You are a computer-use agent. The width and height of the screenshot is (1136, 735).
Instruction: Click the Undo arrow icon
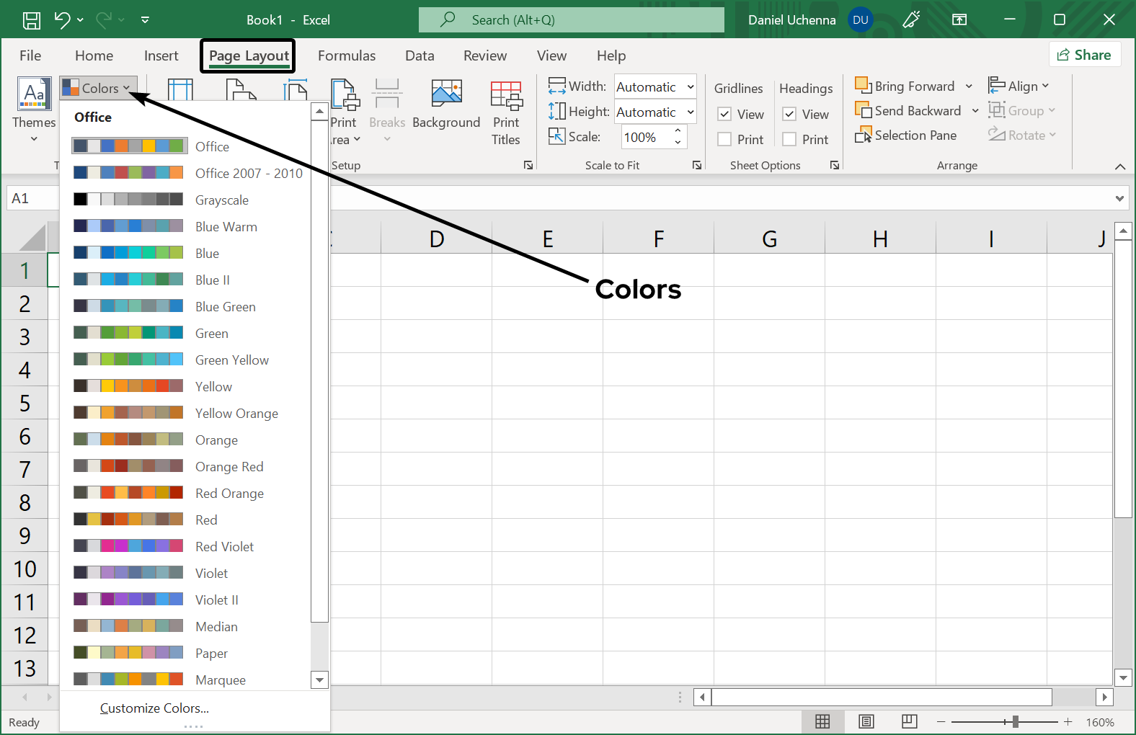click(x=63, y=20)
